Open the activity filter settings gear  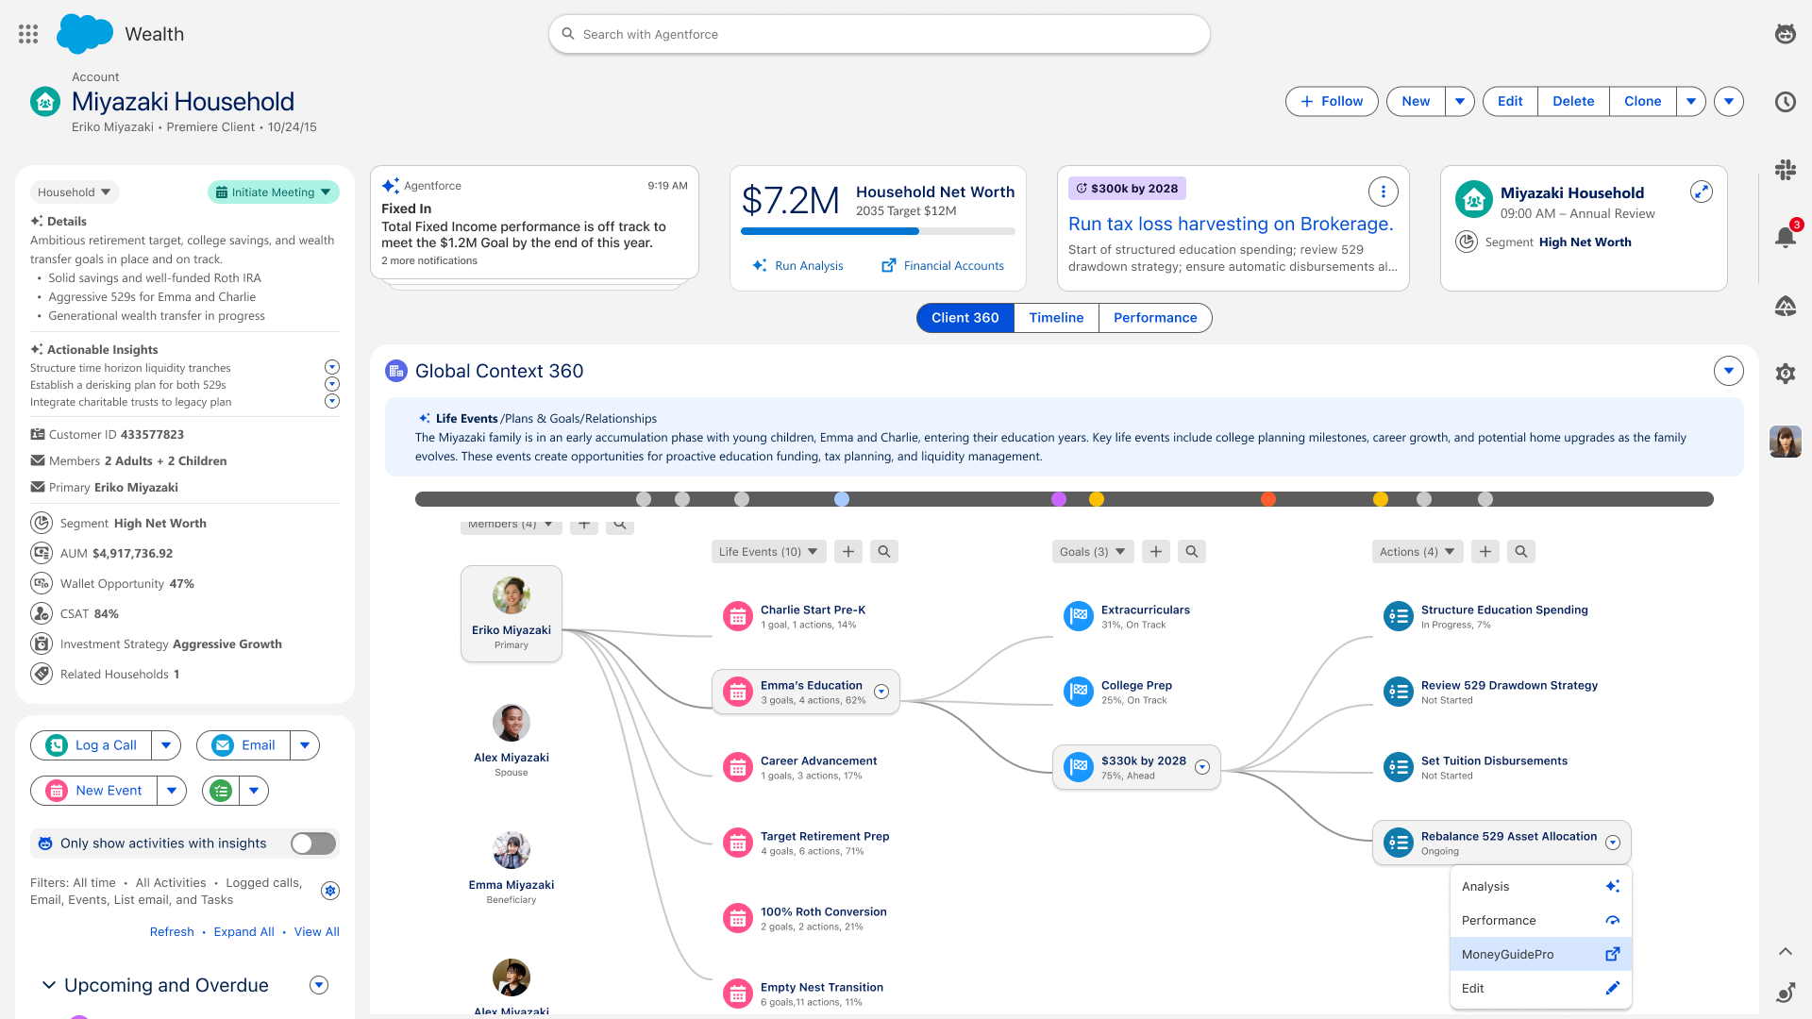[x=330, y=891]
